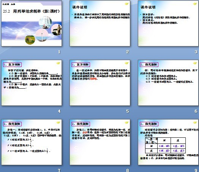Click the bird icon on slide 6
The image size is (199, 172).
tap(195, 63)
